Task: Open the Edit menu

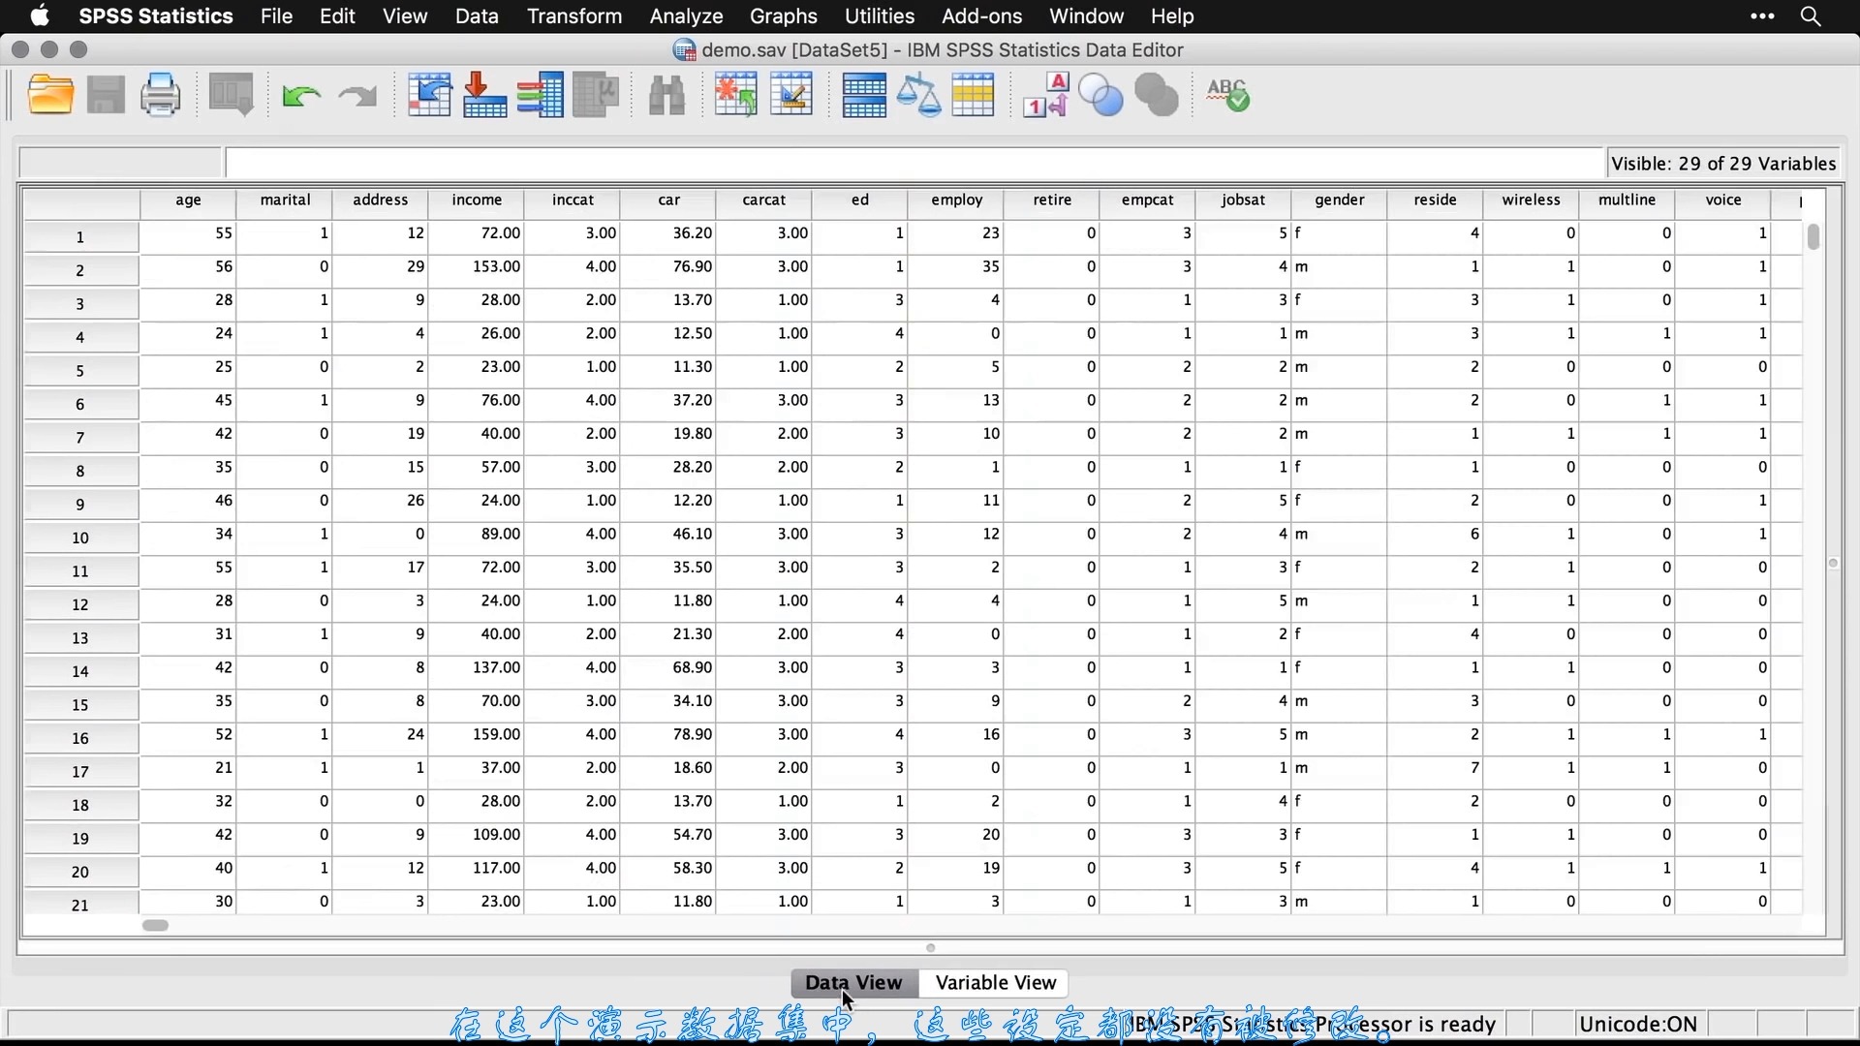Action: (x=337, y=16)
